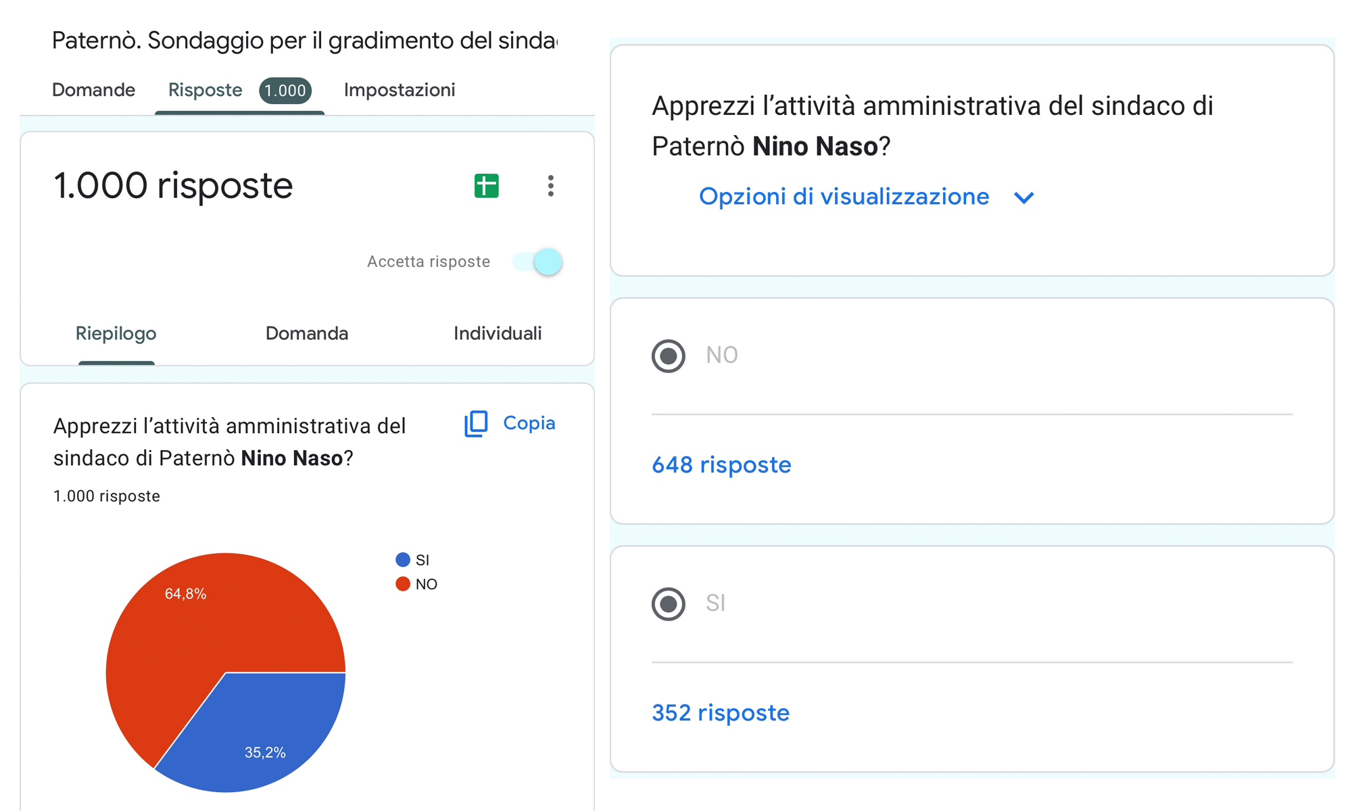
Task: Click the NO option label text
Action: (722, 355)
